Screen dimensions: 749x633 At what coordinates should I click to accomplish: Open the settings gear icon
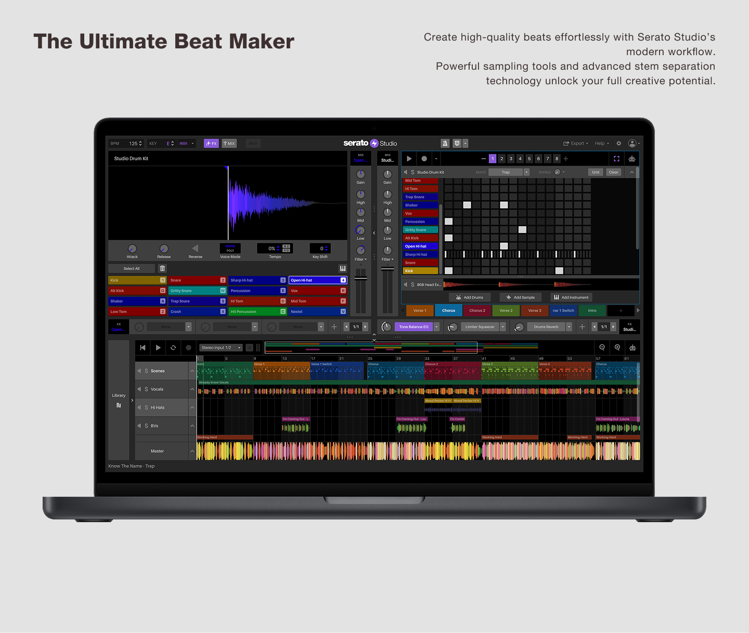pyautogui.click(x=618, y=144)
